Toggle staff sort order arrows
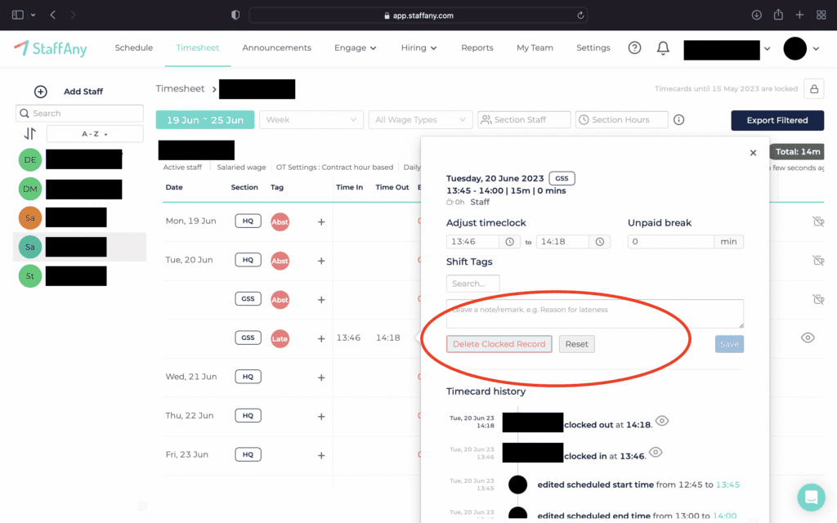The height and width of the screenshot is (523, 837). click(x=30, y=133)
